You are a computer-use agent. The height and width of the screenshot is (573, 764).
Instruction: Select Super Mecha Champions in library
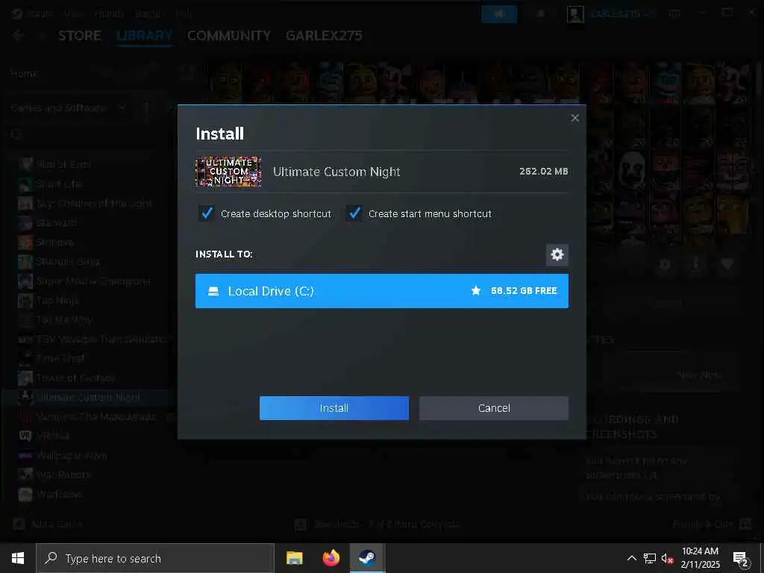[x=93, y=281]
